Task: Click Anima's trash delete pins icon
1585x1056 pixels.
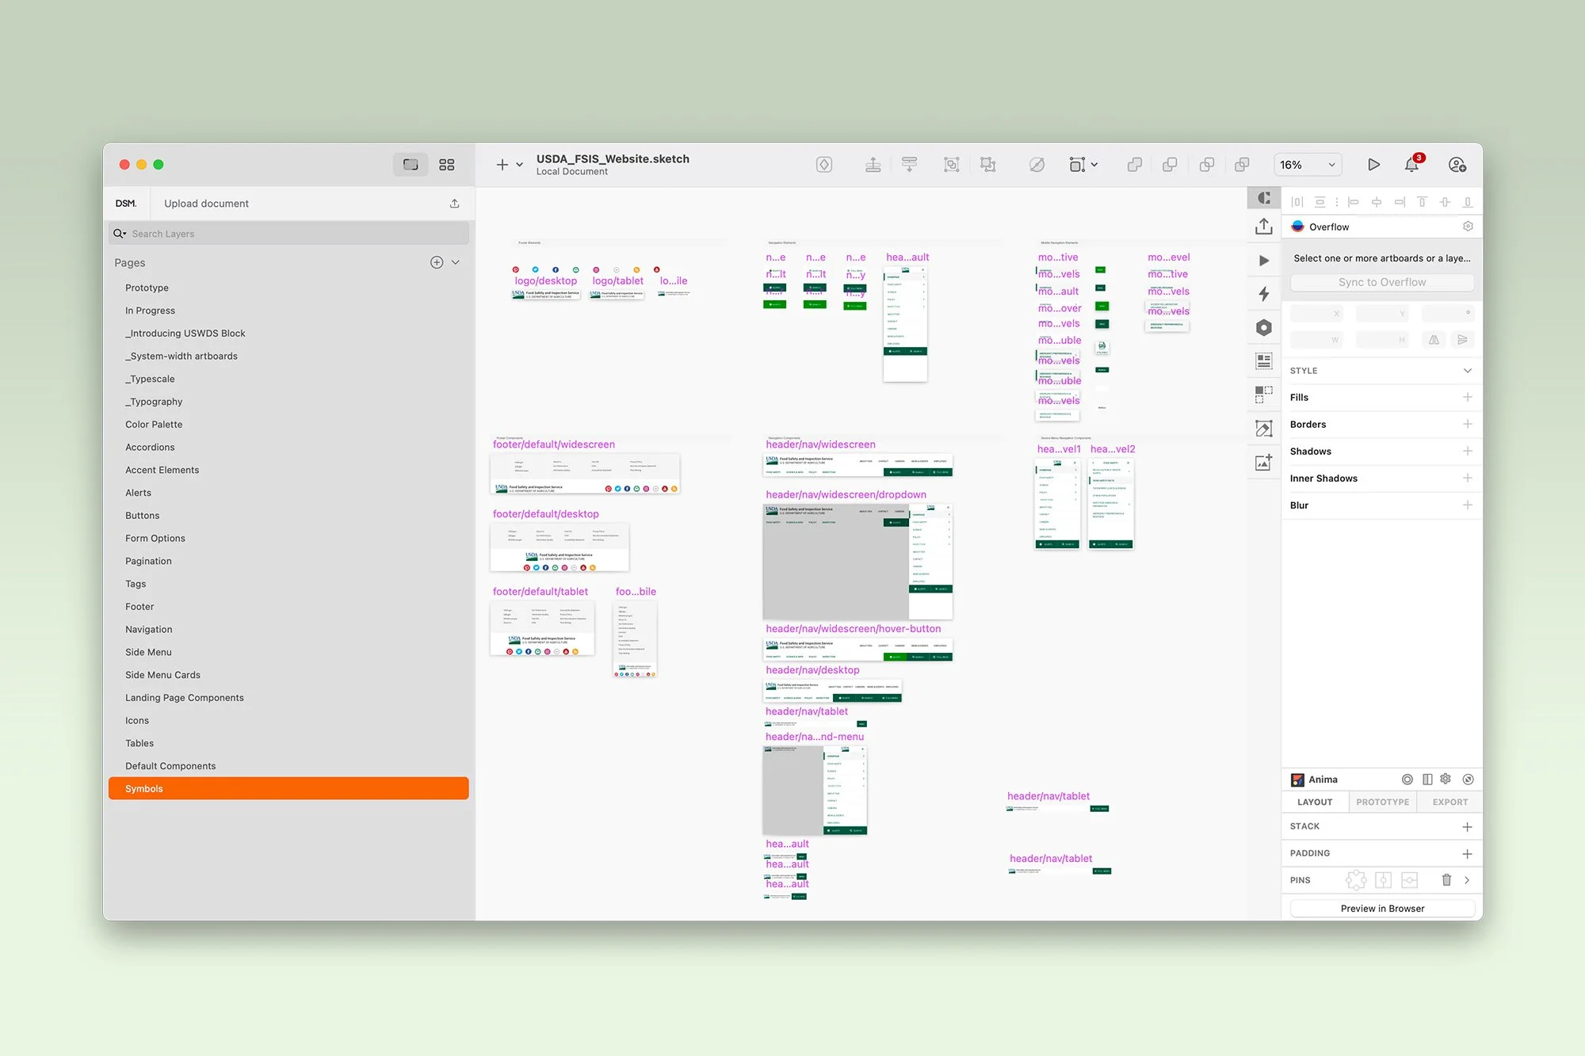Action: 1446,880
